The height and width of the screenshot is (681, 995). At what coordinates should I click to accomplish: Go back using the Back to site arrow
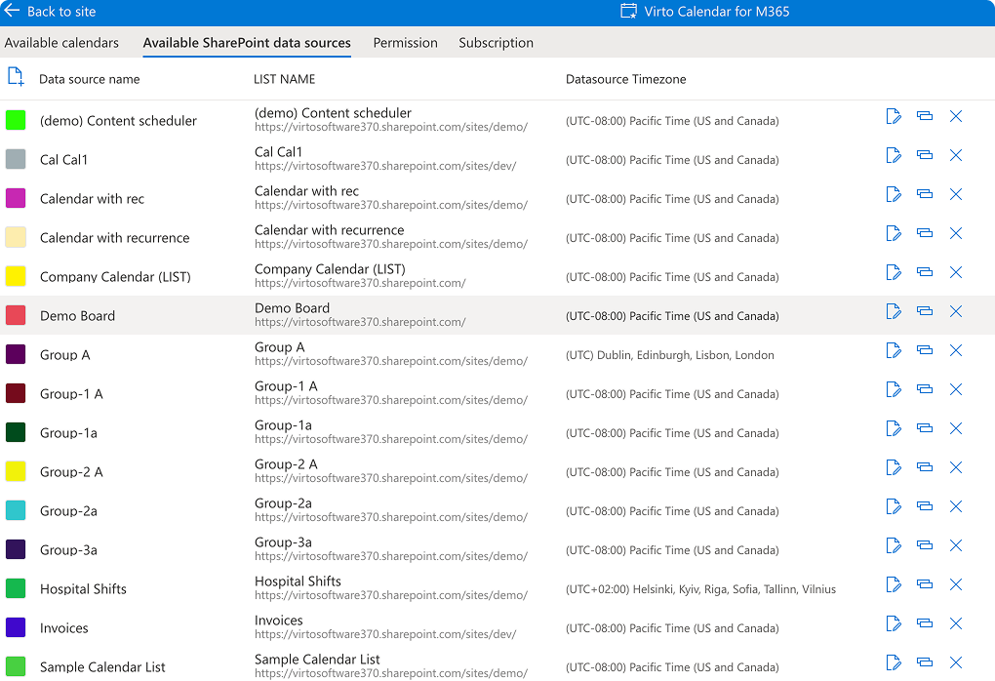12,10
